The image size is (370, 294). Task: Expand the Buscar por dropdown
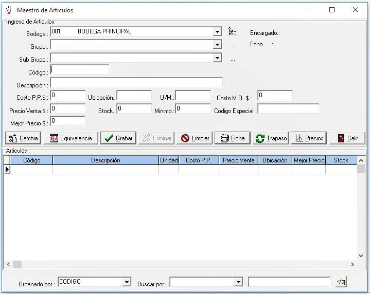click(238, 282)
